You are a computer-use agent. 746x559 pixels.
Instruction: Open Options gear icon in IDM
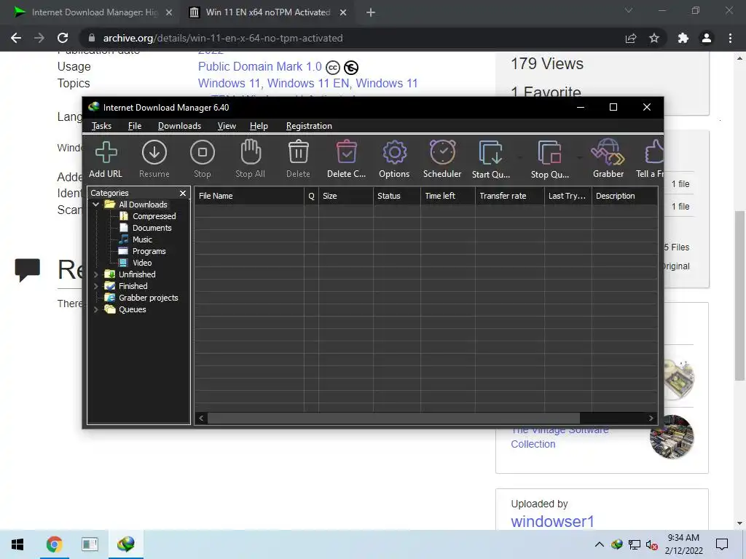394,153
